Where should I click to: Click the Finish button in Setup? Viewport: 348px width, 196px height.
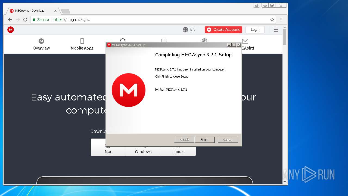click(204, 140)
